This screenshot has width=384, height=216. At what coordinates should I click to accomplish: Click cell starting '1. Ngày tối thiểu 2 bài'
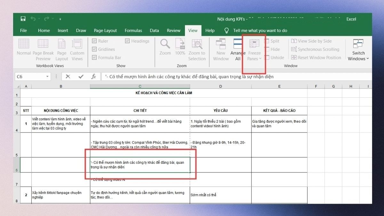click(x=220, y=124)
